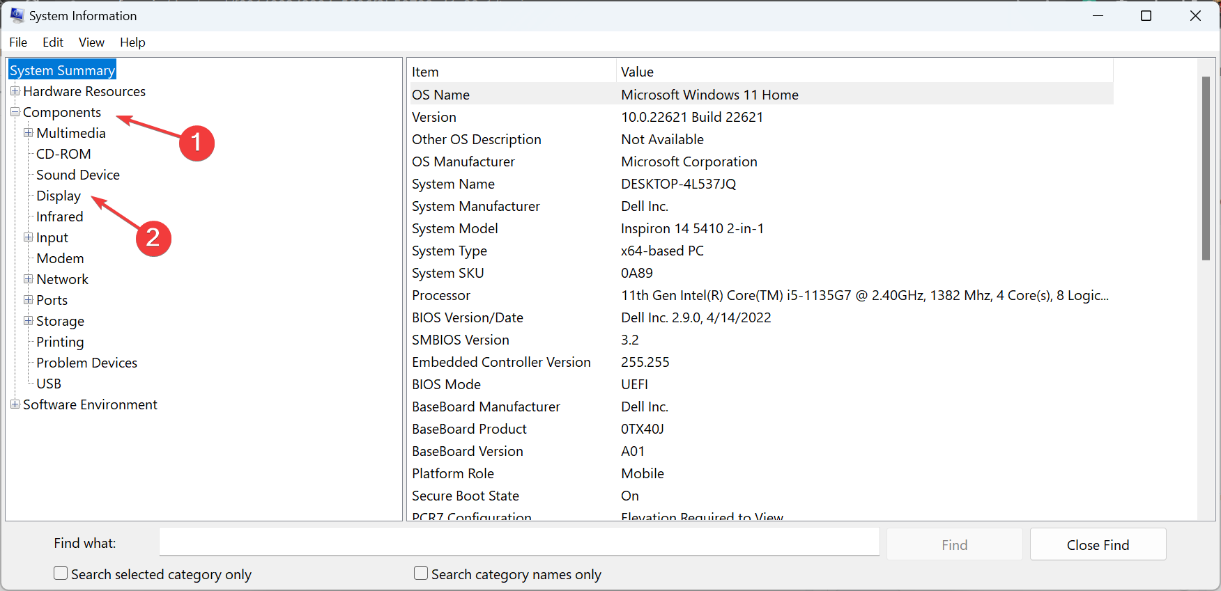Viewport: 1221px width, 591px height.
Task: Open the Edit menu
Action: pyautogui.click(x=53, y=42)
